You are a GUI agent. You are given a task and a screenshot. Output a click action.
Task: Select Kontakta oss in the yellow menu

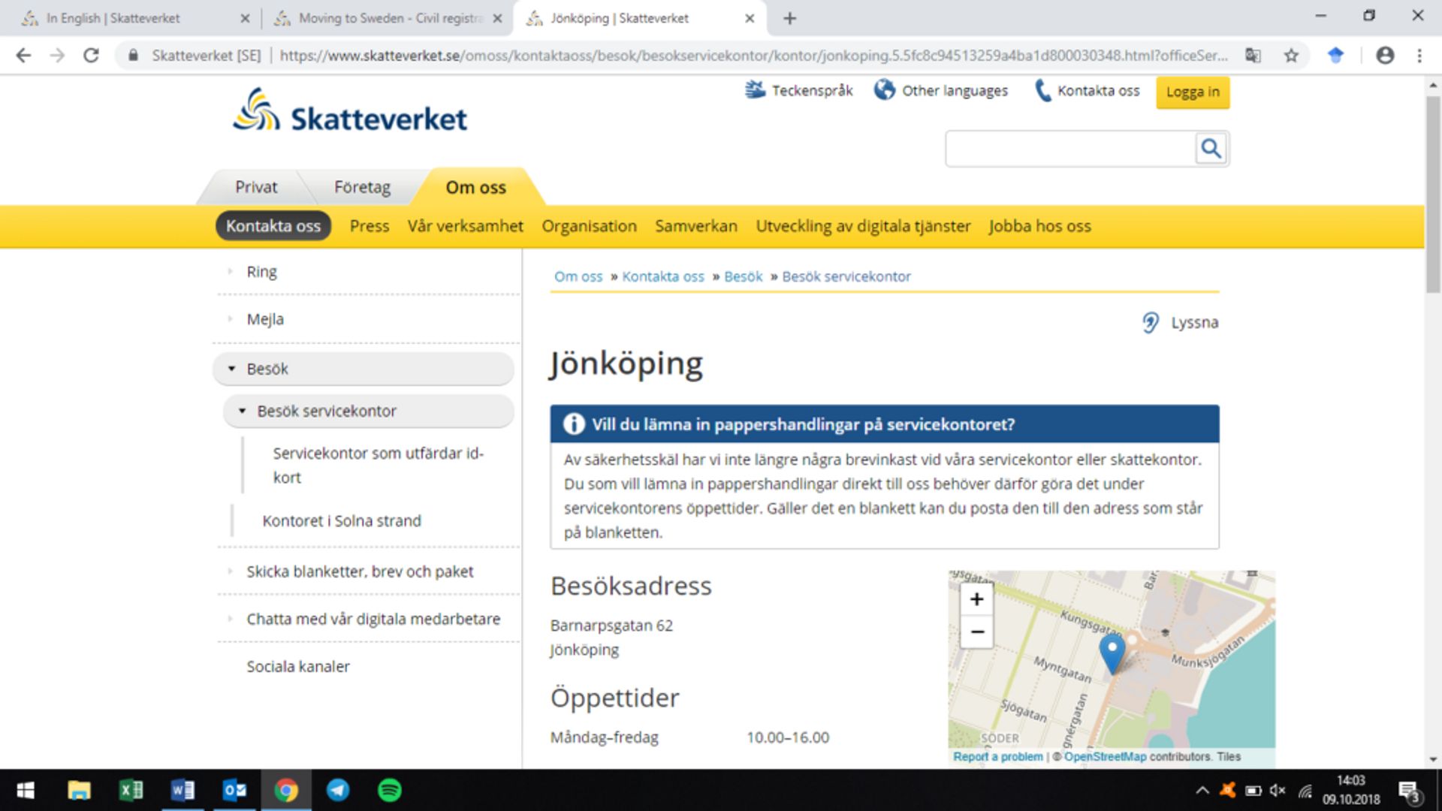pos(273,226)
